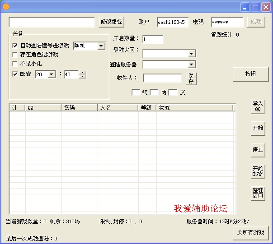The image size is (273, 244).
Task: Expand the 登陆大区 dropdown
Action: [x=191, y=54]
